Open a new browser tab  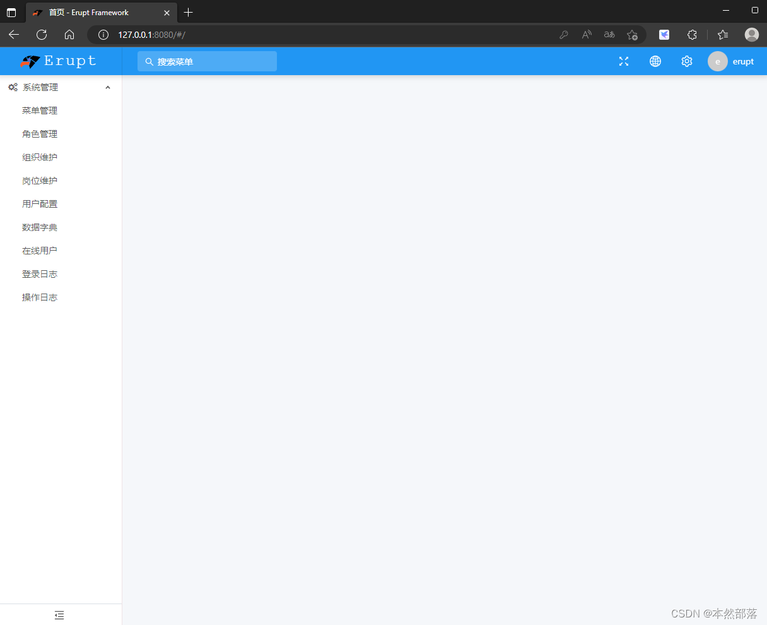188,13
